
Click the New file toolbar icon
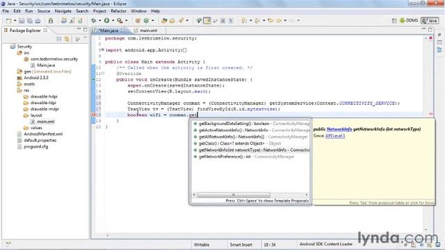click(9, 21)
